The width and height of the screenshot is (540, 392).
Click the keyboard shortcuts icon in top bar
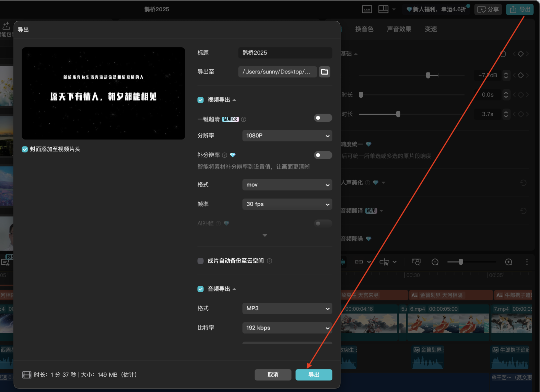(x=367, y=9)
